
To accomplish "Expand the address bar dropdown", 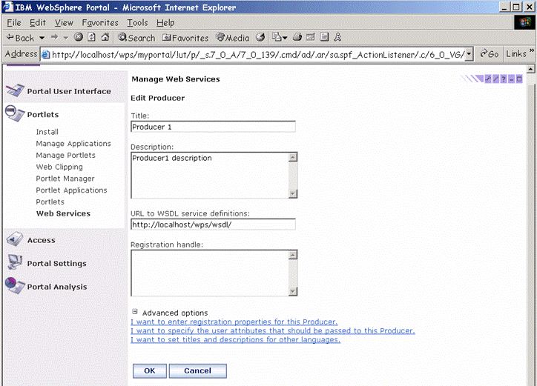I will pos(470,54).
